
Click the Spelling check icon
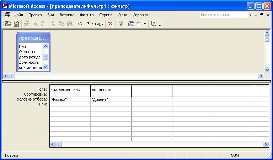point(43,24)
